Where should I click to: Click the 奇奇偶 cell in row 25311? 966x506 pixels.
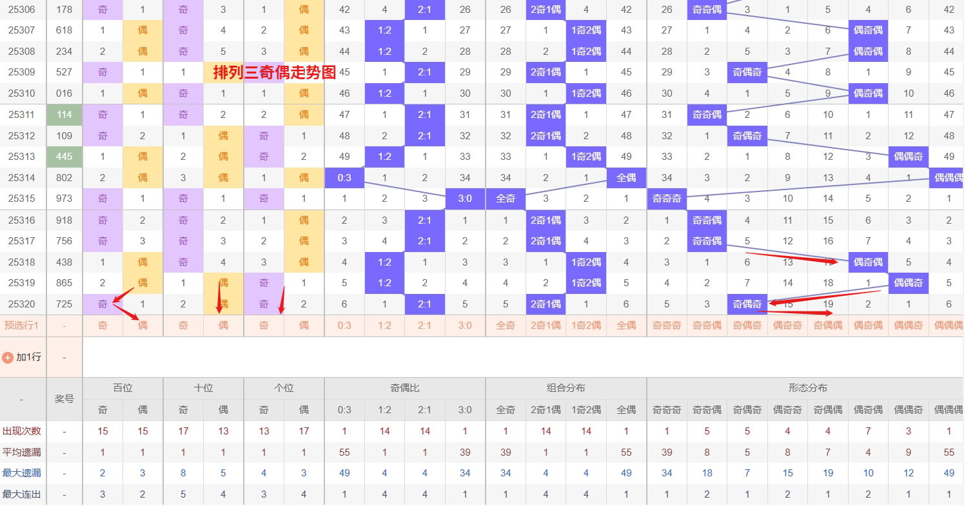pyautogui.click(x=707, y=115)
